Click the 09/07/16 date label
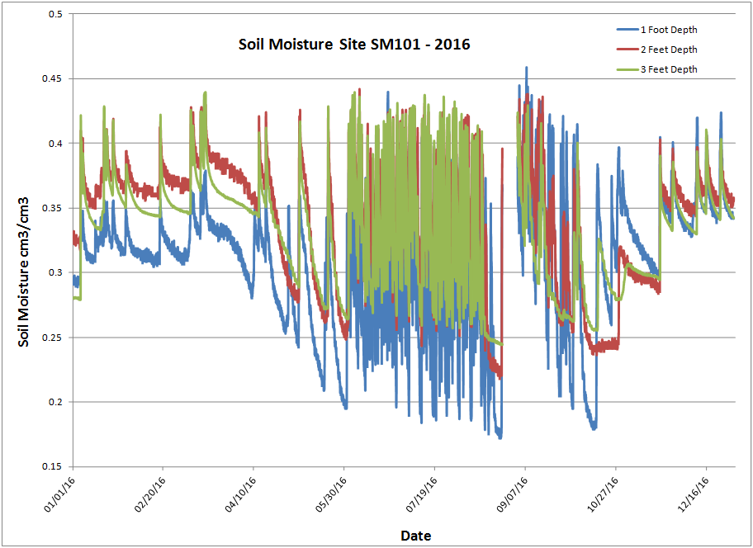753x548 pixels. pos(513,494)
